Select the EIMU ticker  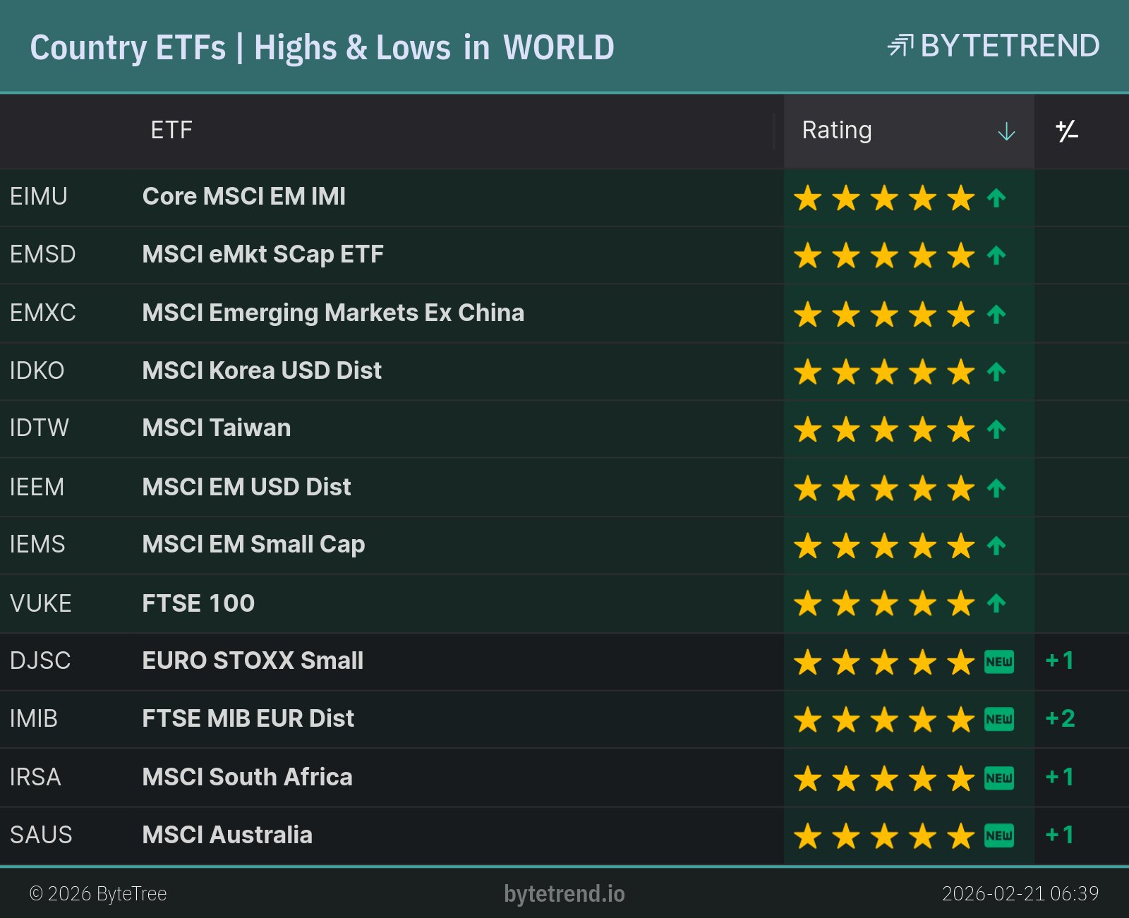[x=39, y=196]
